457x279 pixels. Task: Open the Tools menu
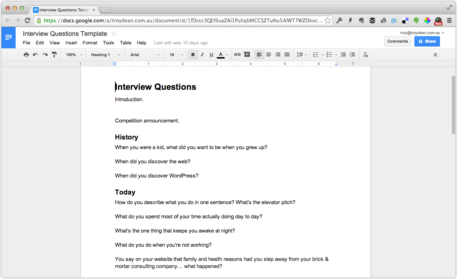click(109, 43)
